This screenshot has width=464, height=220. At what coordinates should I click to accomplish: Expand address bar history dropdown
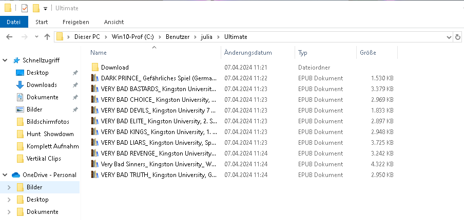(x=449, y=37)
